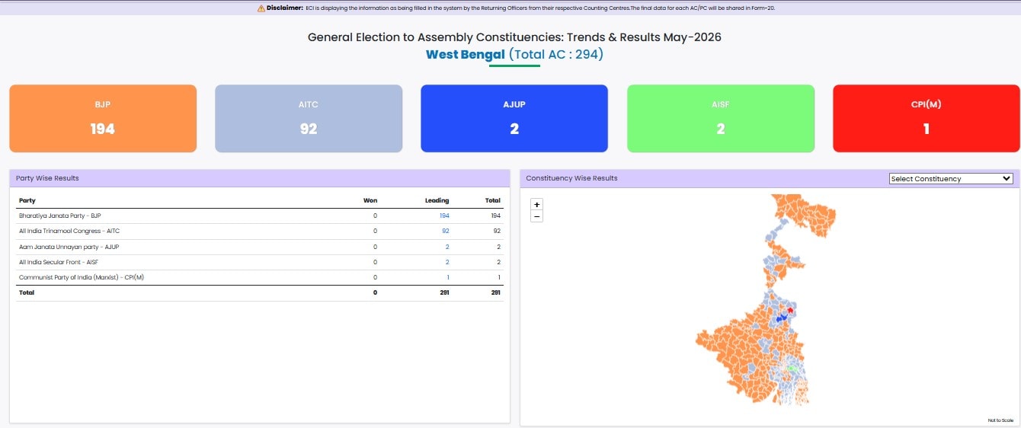Click the AJUP 2 blue card
Screen dimensions: 1021x428
(514, 118)
